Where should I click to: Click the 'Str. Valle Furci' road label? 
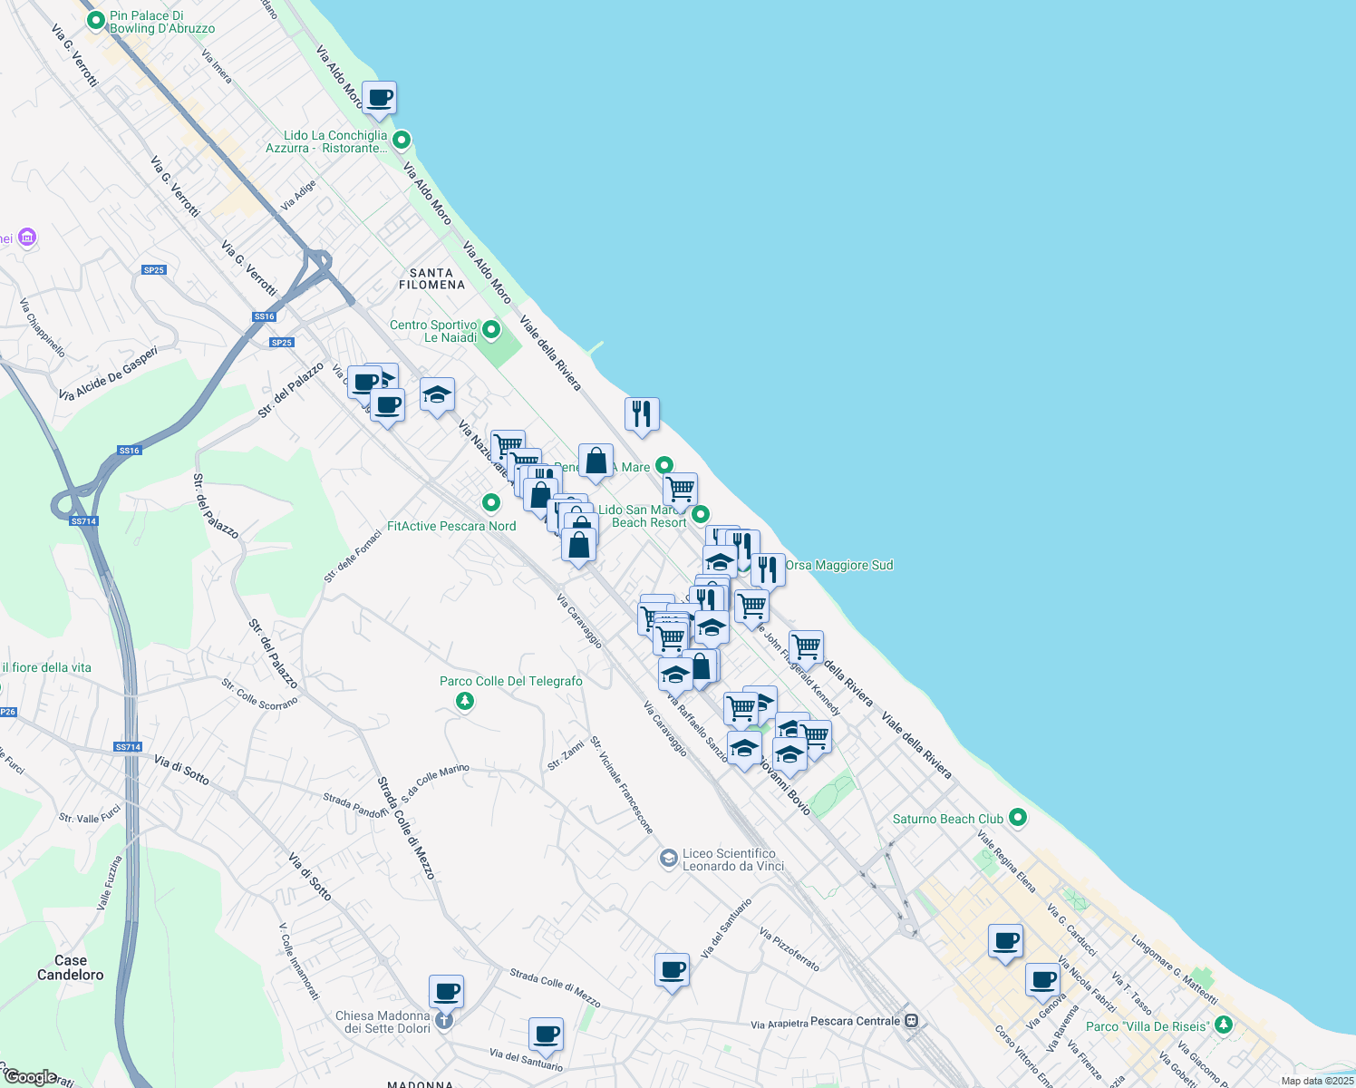(x=90, y=814)
